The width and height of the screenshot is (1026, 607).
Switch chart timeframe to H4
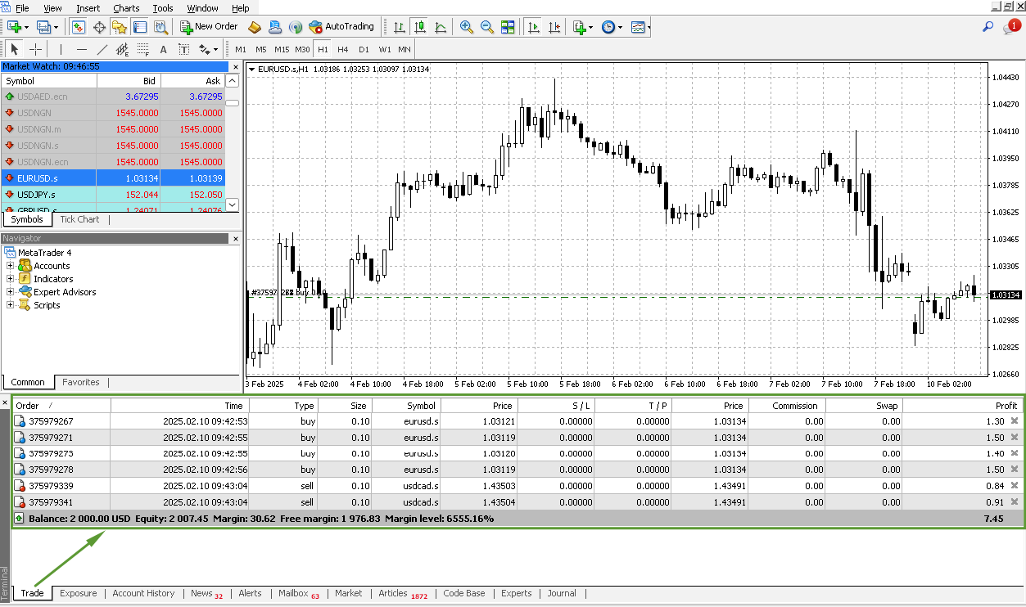(x=342, y=49)
